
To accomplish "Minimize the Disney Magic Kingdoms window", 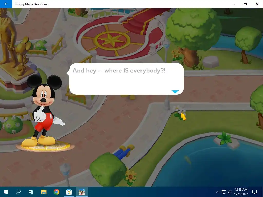I will click(233, 4).
